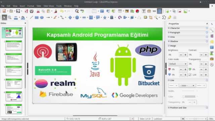Open the File menu
The image size is (215, 121).
pyautogui.click(x=3, y=6)
